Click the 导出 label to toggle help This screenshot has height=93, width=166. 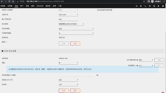point(4,63)
